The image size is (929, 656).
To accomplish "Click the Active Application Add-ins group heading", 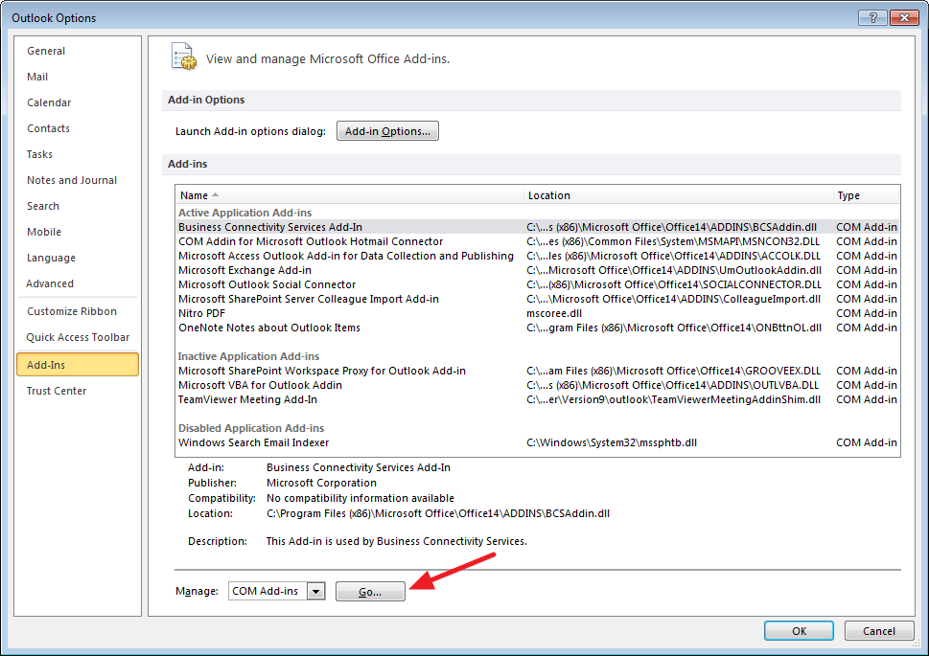I will pos(244,213).
